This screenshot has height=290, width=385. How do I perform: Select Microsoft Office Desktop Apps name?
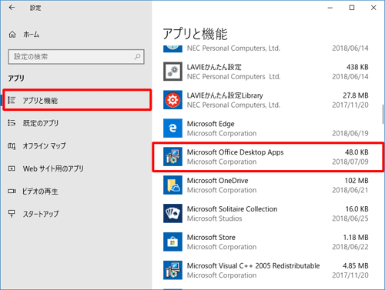(235, 152)
